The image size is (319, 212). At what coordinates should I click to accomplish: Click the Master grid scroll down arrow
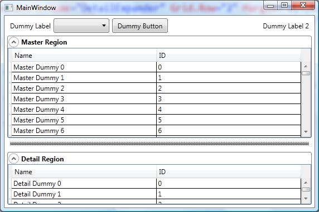(306, 132)
